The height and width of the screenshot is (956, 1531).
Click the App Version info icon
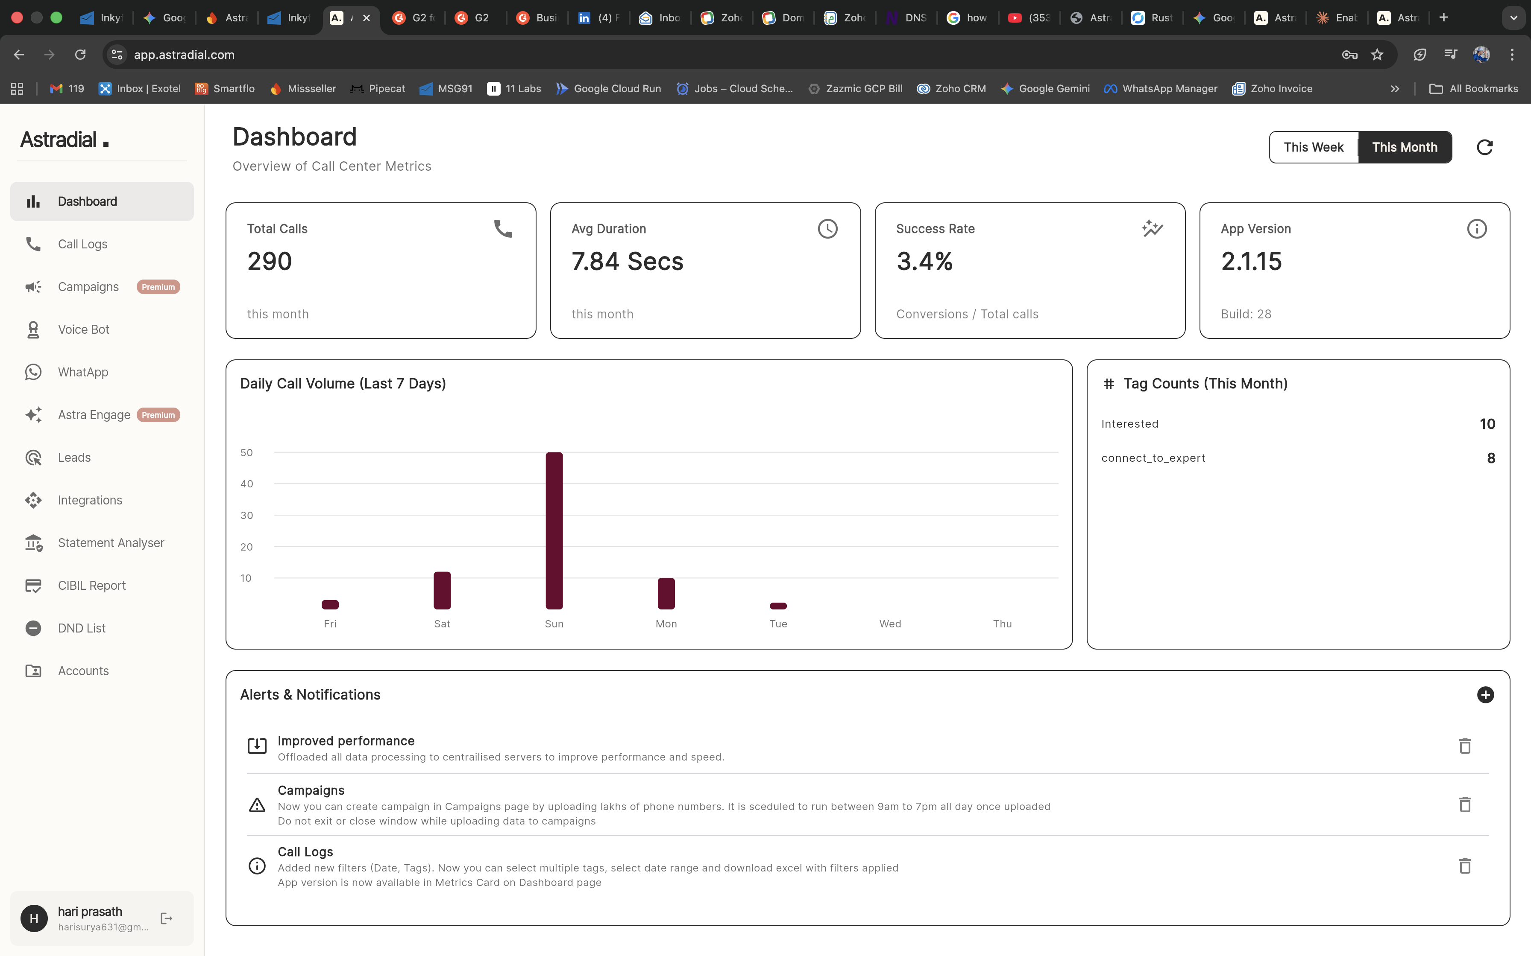[1477, 229]
